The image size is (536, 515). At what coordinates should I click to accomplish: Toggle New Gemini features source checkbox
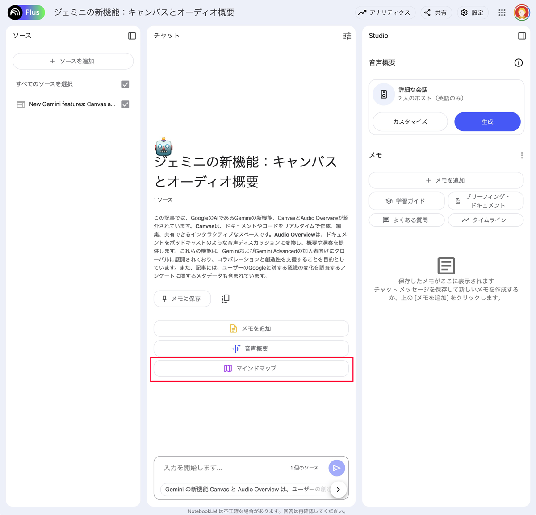[x=126, y=104]
